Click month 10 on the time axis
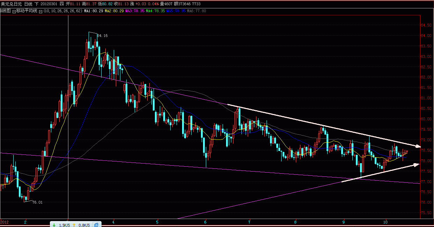 (385, 222)
